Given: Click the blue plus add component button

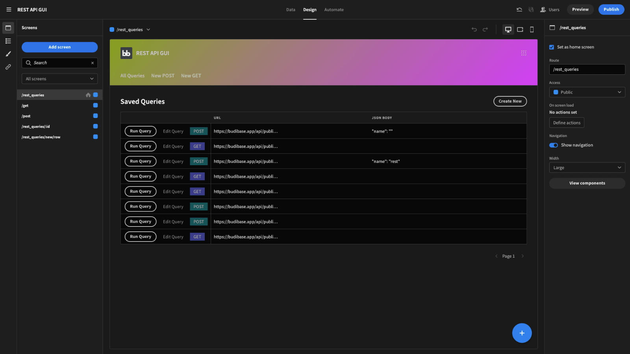Looking at the screenshot, I should [x=522, y=333].
